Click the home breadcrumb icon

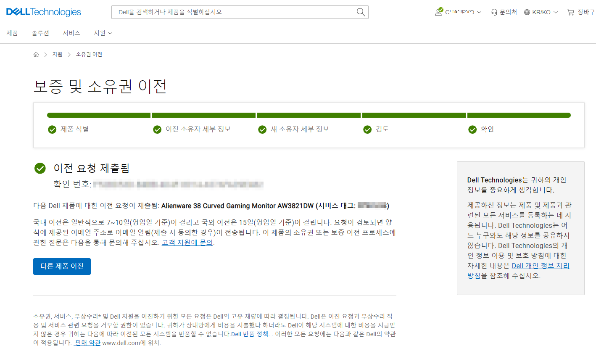pos(36,54)
